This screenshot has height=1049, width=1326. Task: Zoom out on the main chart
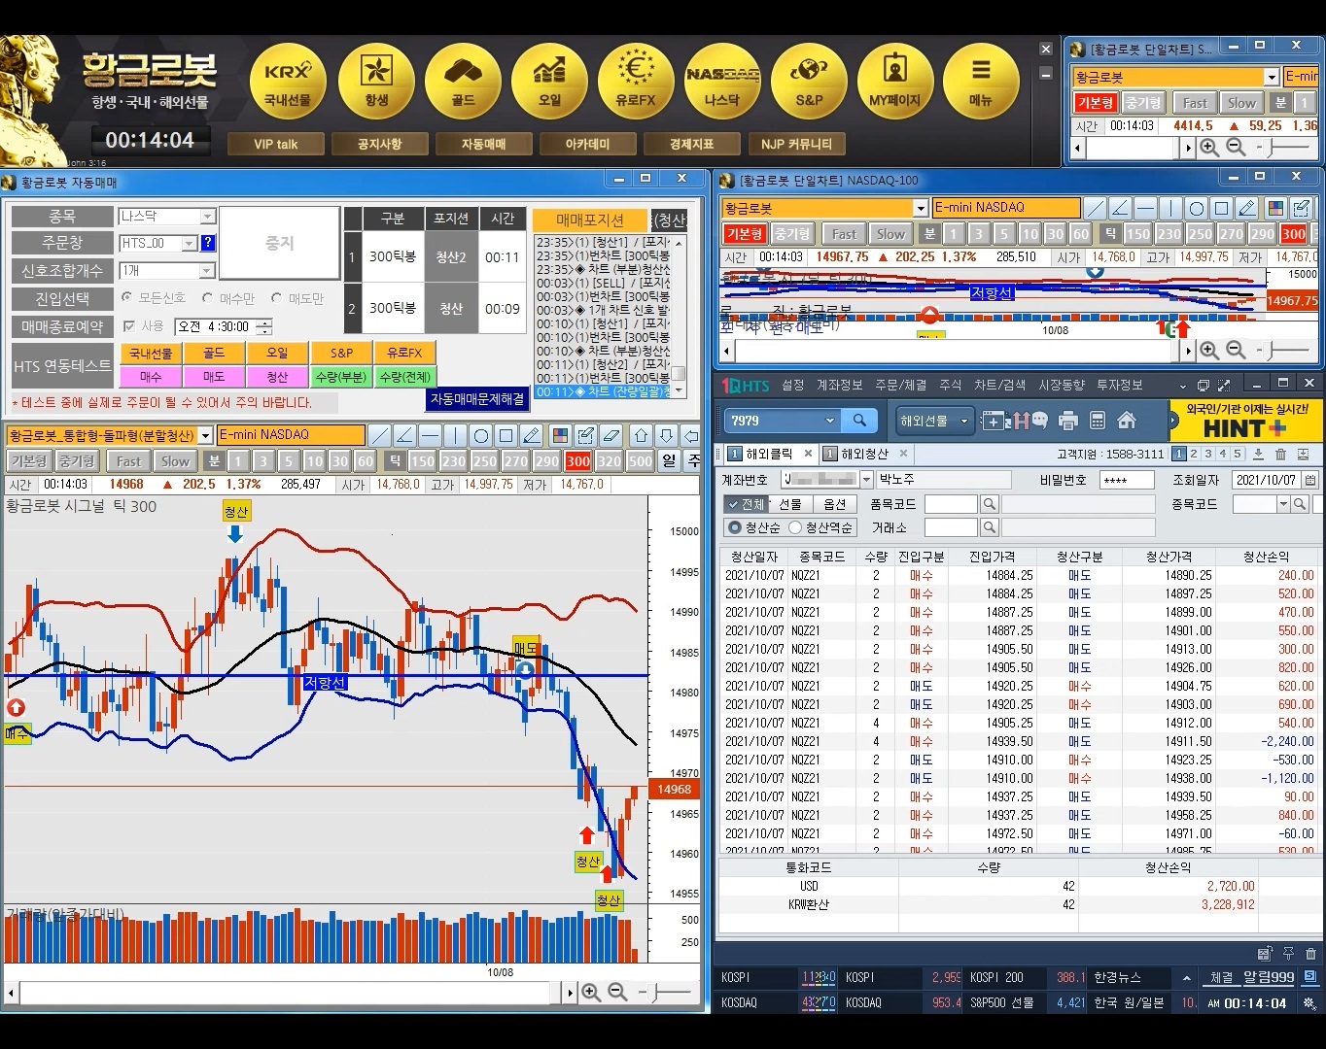click(x=617, y=993)
